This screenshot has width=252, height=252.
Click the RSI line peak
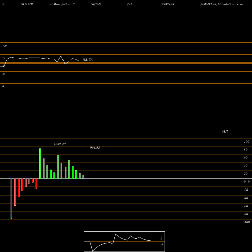(61, 56)
